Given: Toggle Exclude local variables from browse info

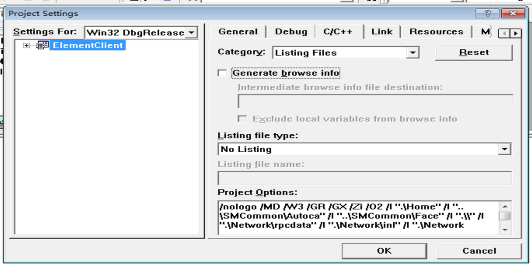Looking at the screenshot, I should [x=241, y=119].
